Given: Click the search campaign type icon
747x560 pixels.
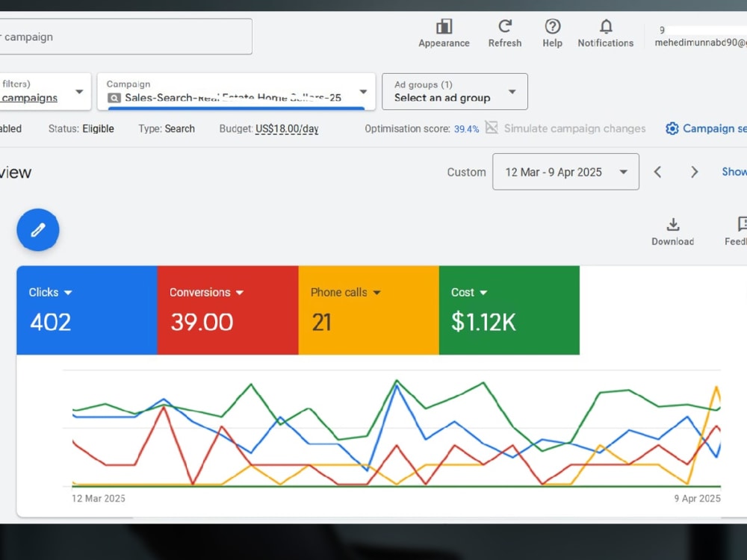Looking at the screenshot, I should (x=114, y=98).
